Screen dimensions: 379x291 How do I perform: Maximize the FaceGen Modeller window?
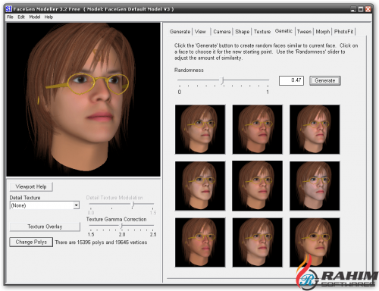click(361, 9)
